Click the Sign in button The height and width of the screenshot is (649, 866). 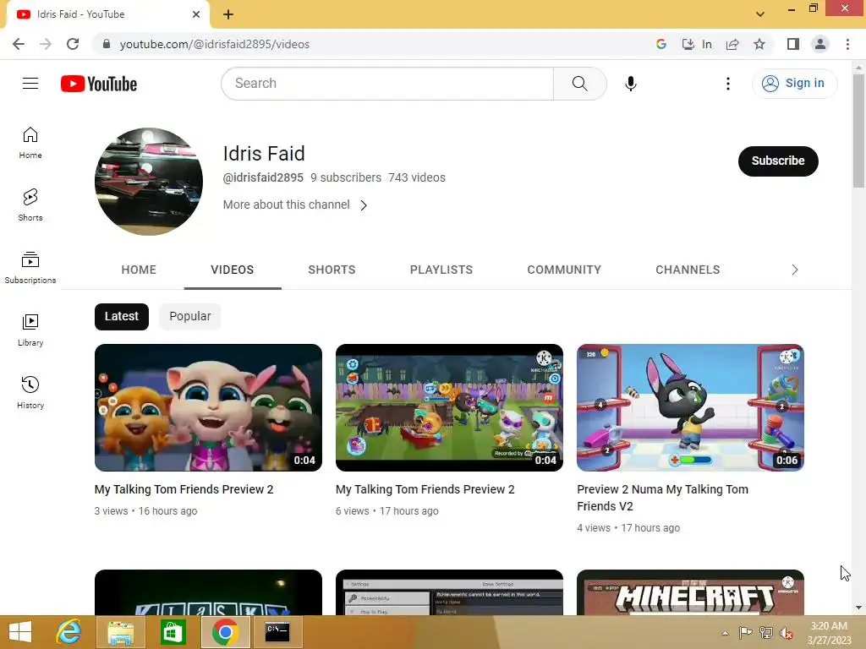pyautogui.click(x=794, y=84)
